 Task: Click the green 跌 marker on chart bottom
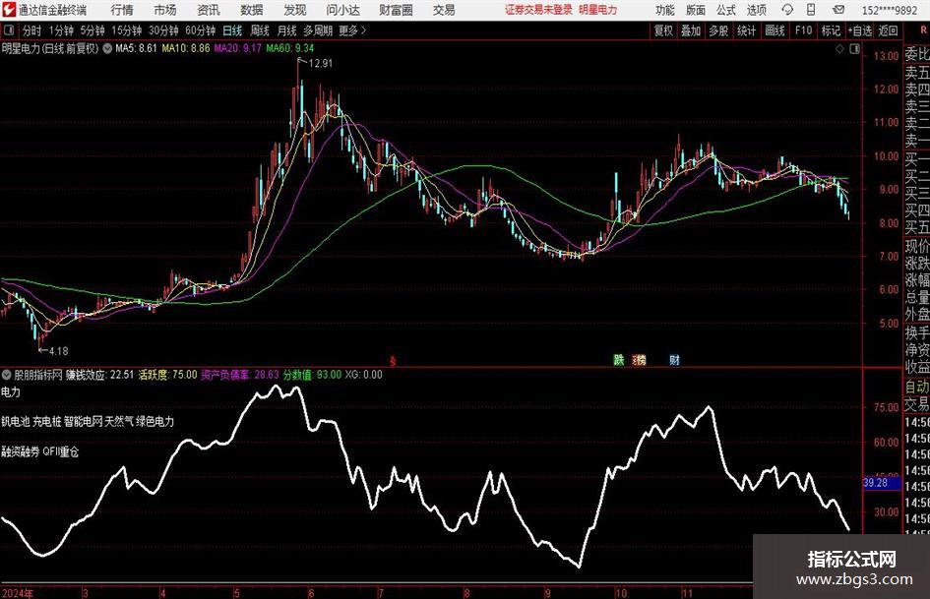(619, 359)
